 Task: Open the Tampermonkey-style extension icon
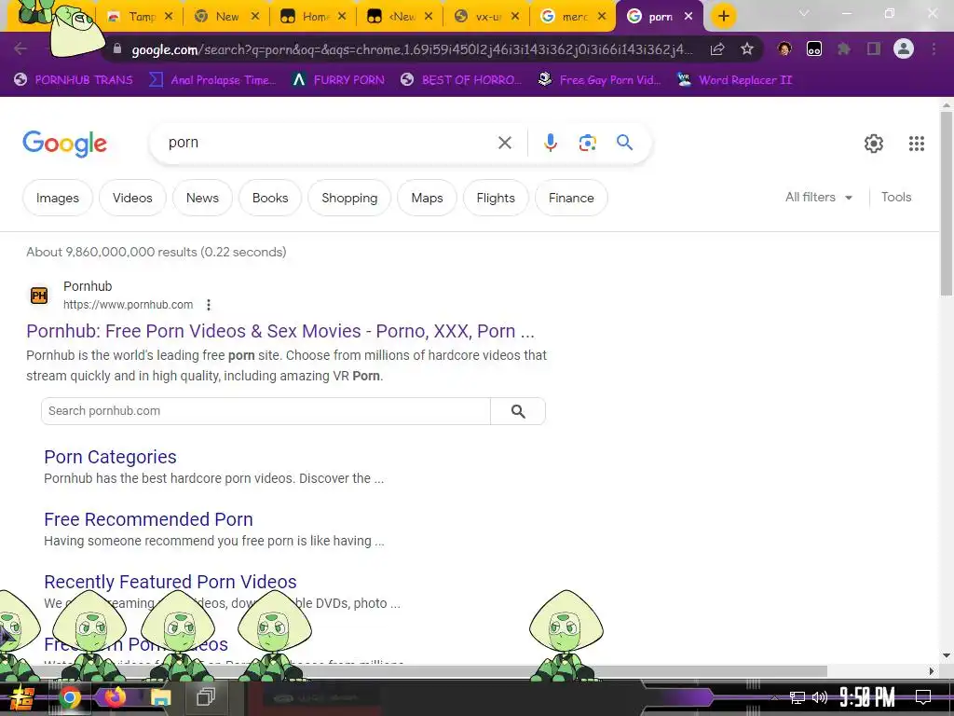[x=814, y=49]
